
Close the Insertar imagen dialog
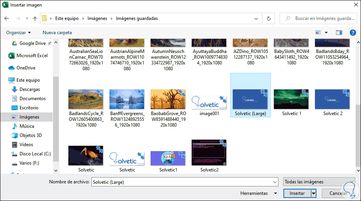click(x=356, y=5)
